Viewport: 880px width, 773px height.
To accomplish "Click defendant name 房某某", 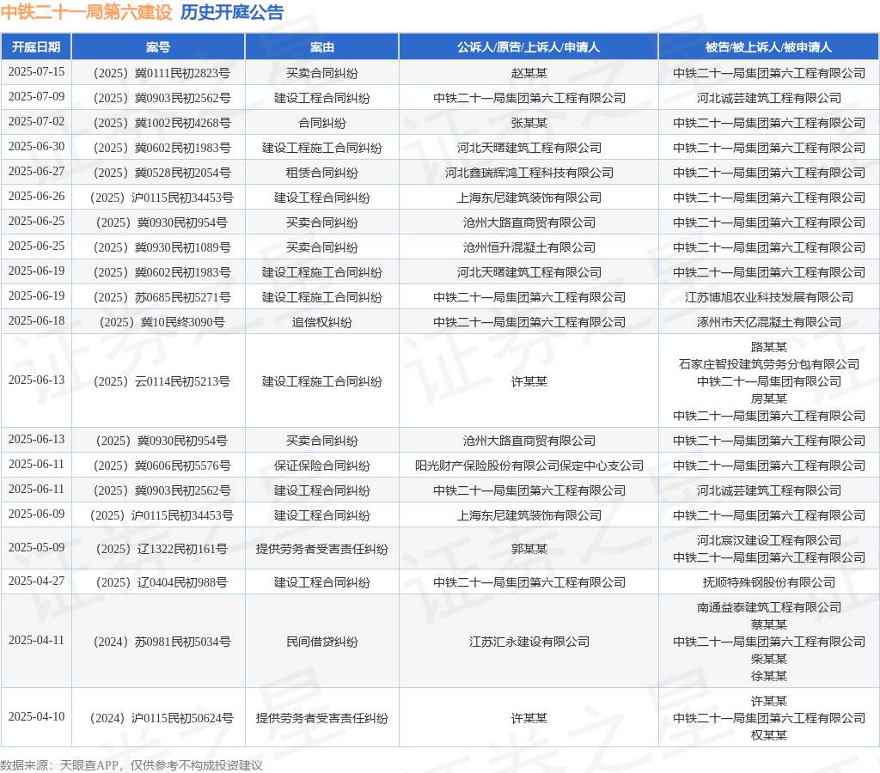I will pos(769,399).
